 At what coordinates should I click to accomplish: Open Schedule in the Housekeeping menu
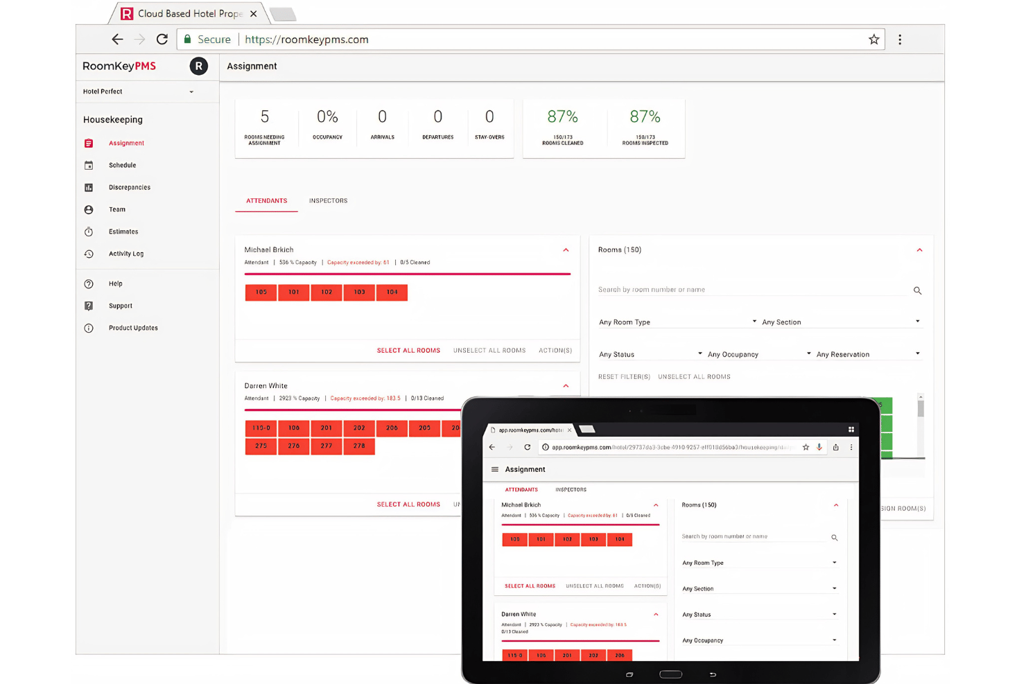pos(123,166)
